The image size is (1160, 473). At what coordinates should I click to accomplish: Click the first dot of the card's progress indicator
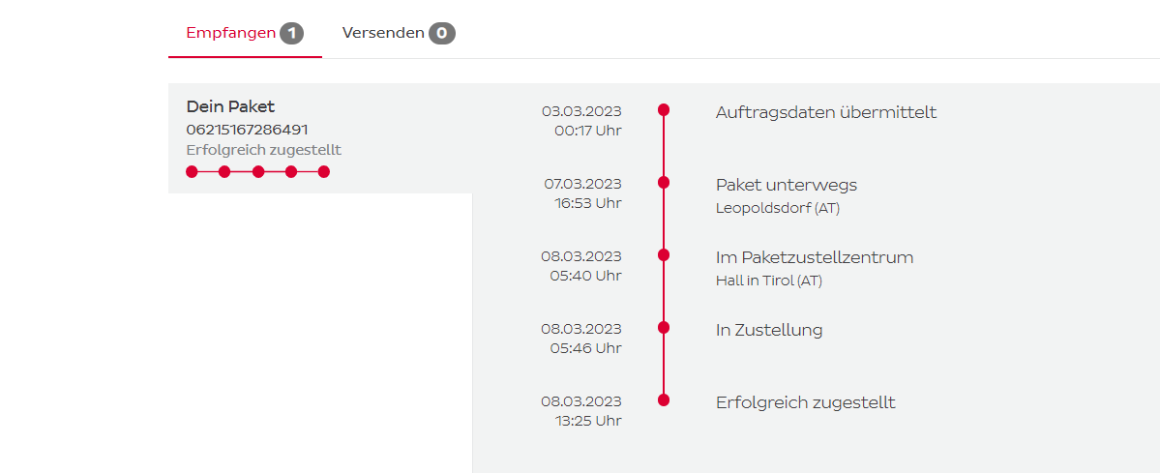coord(192,172)
